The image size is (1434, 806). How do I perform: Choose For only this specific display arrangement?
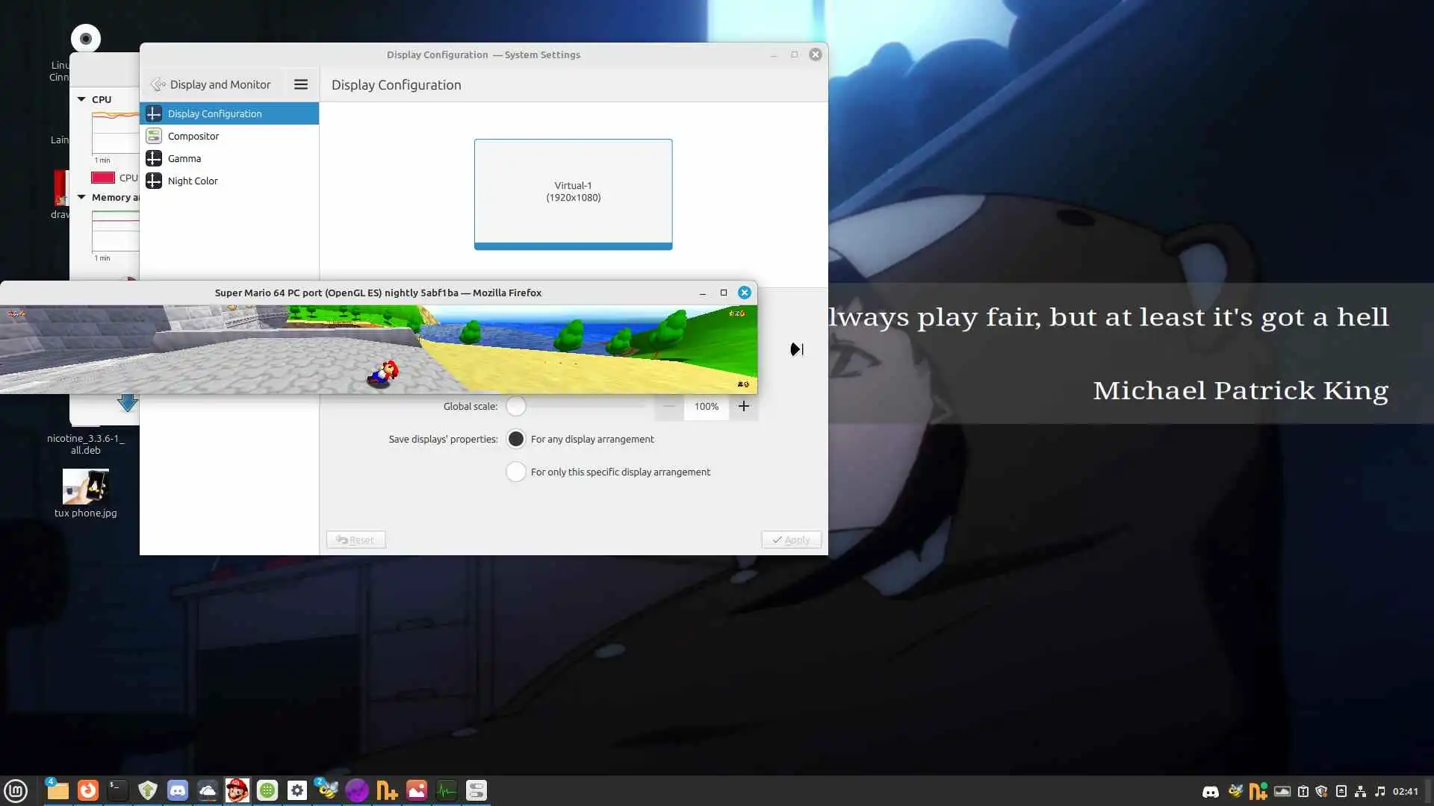coord(516,472)
